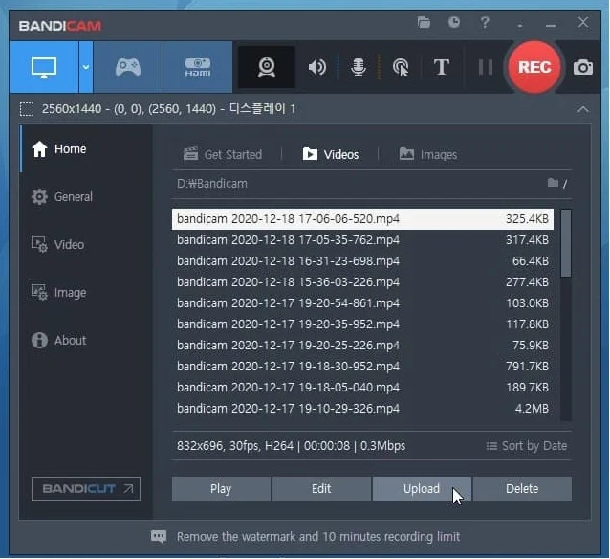Open help question mark icon

(x=485, y=23)
